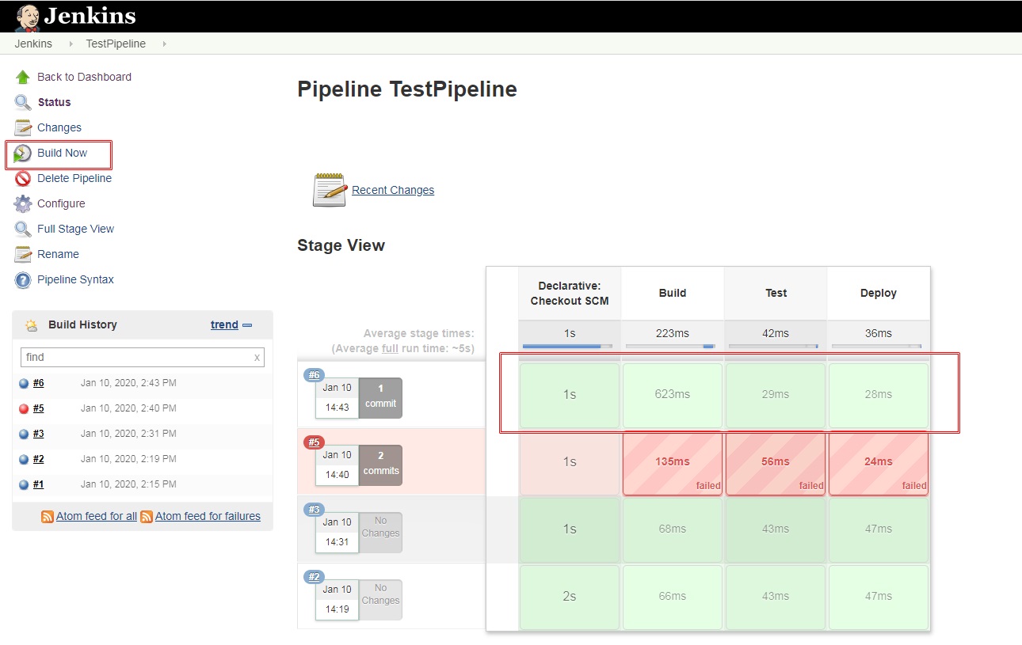Open Pipeline Syntax from the sidebar
The image size is (1022, 645).
(x=75, y=279)
